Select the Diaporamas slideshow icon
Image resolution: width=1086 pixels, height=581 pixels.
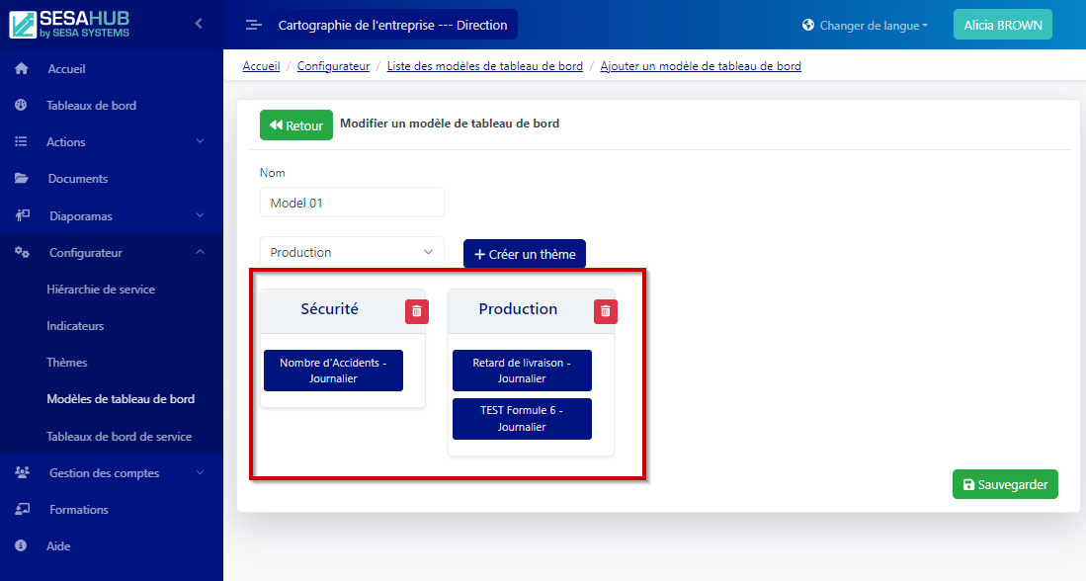click(22, 215)
